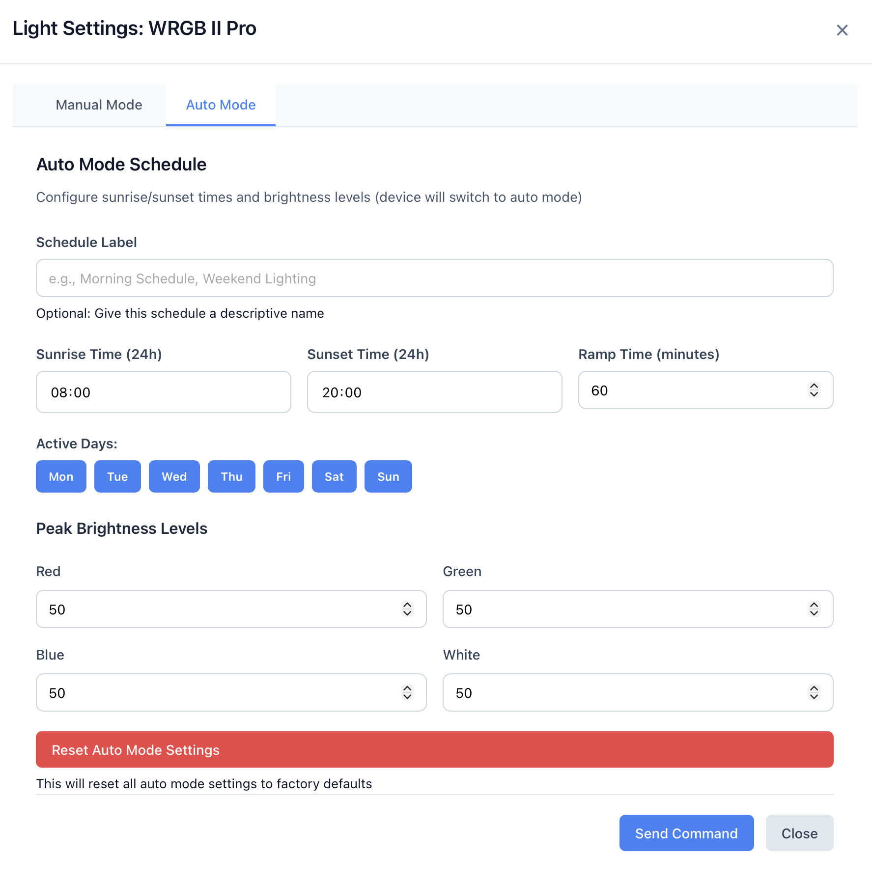Viewport: 872px width, 885px height.
Task: Deselect Wednesday from active days
Action: (174, 476)
